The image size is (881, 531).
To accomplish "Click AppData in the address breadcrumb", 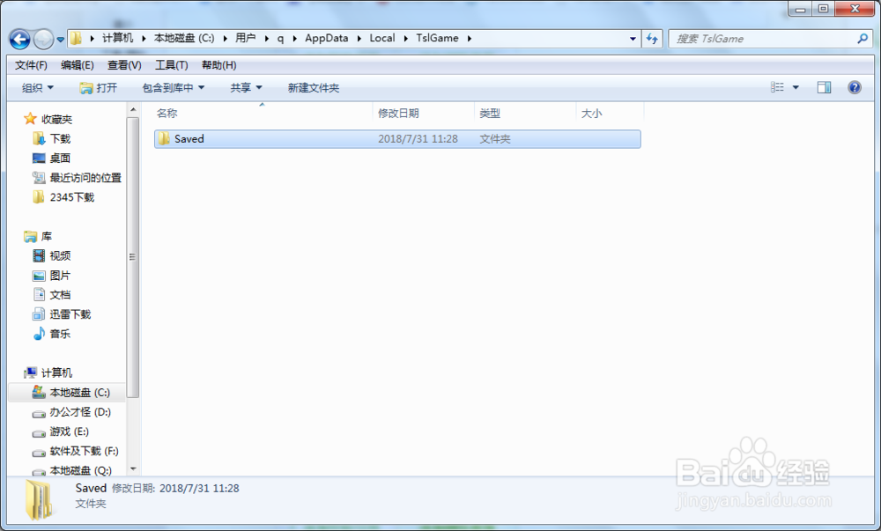I will pos(327,38).
